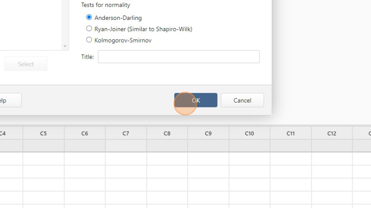
Task: Click the C11 column header
Action: 290,133
